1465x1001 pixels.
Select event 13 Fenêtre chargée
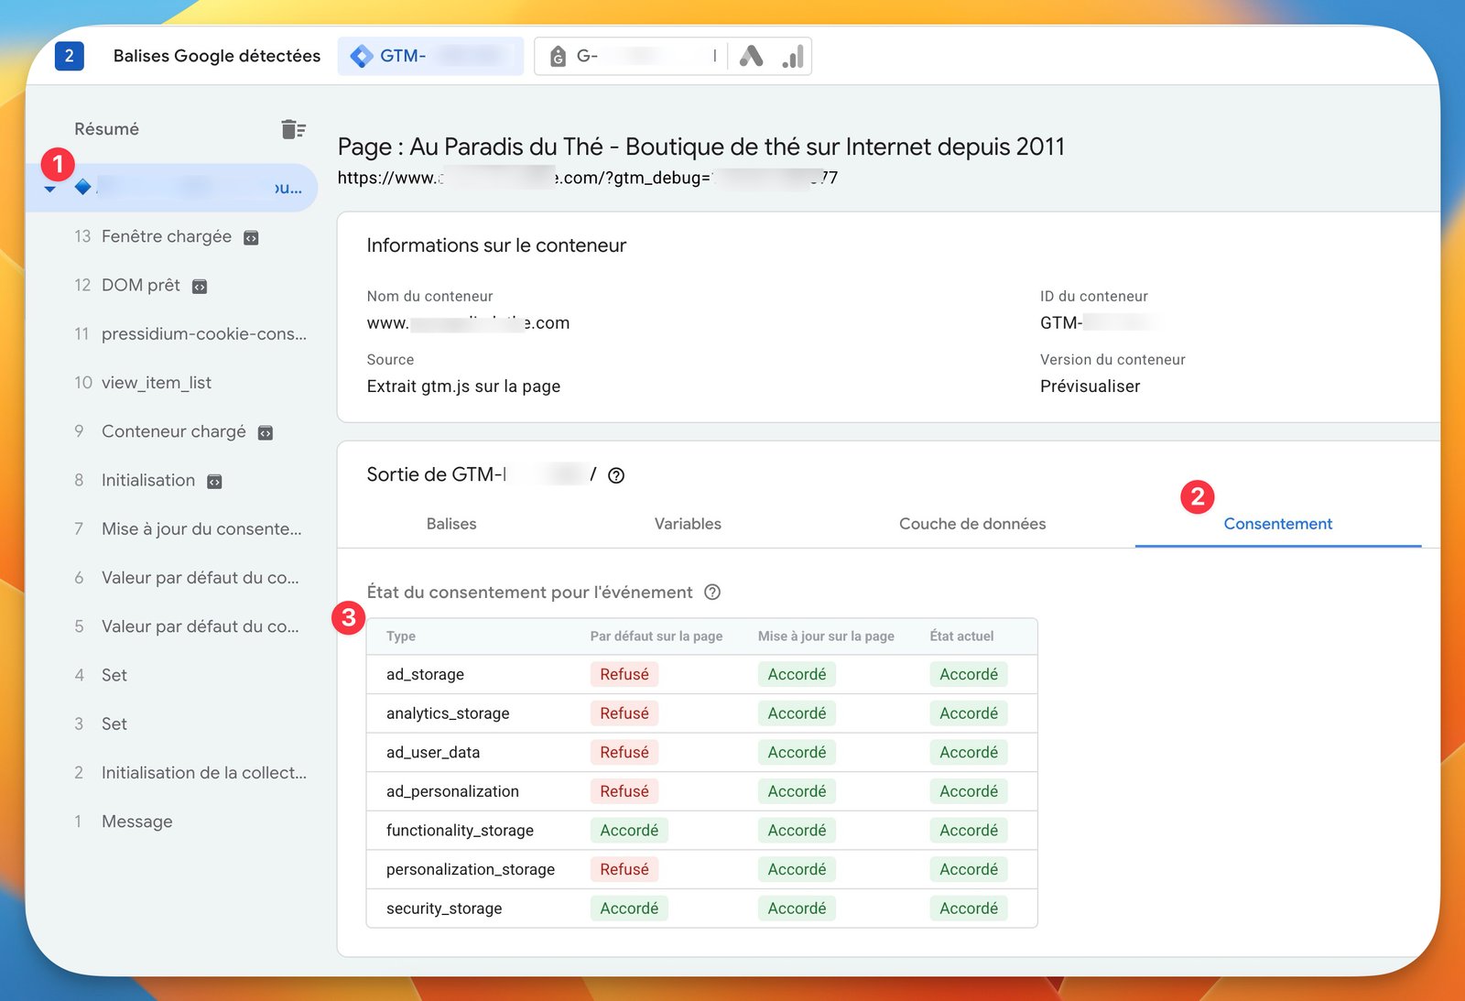(x=167, y=236)
